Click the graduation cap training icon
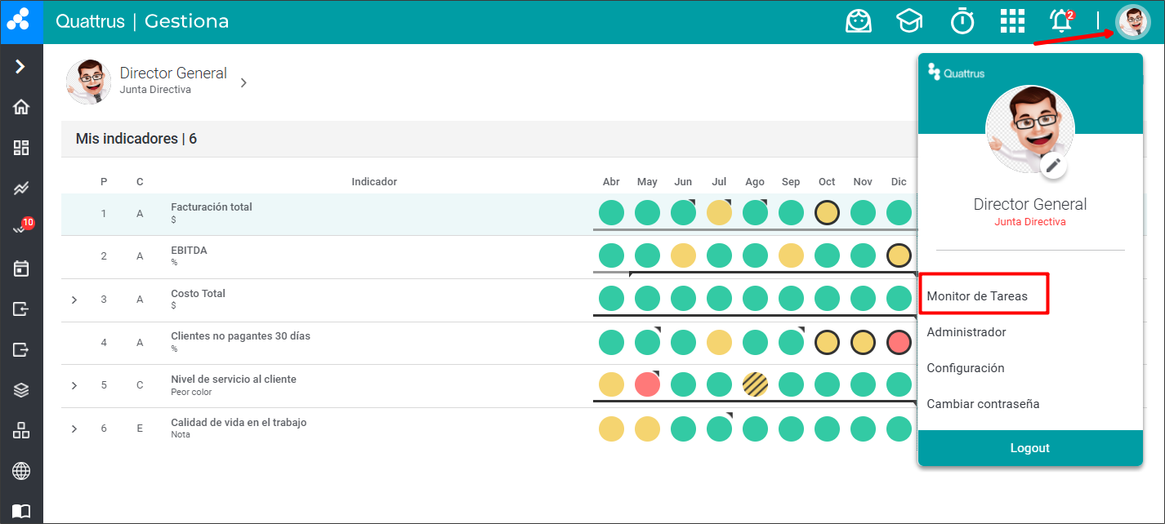This screenshot has height=524, width=1165. (x=909, y=22)
